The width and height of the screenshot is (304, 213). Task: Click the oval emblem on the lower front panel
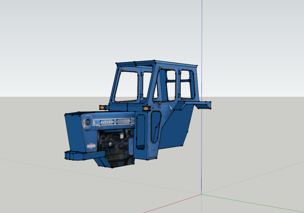point(91,146)
